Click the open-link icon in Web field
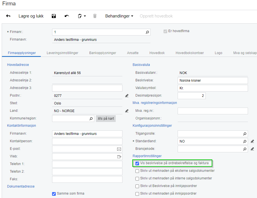 [x=119, y=157]
